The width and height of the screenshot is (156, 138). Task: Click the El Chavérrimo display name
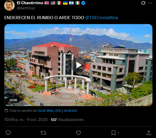tap(30, 3)
